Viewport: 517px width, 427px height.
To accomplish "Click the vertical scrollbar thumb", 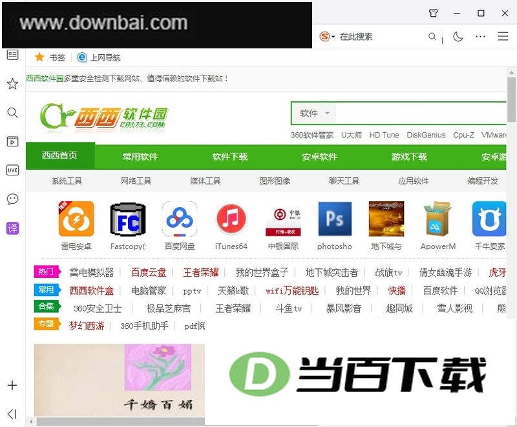I will tap(511, 99).
